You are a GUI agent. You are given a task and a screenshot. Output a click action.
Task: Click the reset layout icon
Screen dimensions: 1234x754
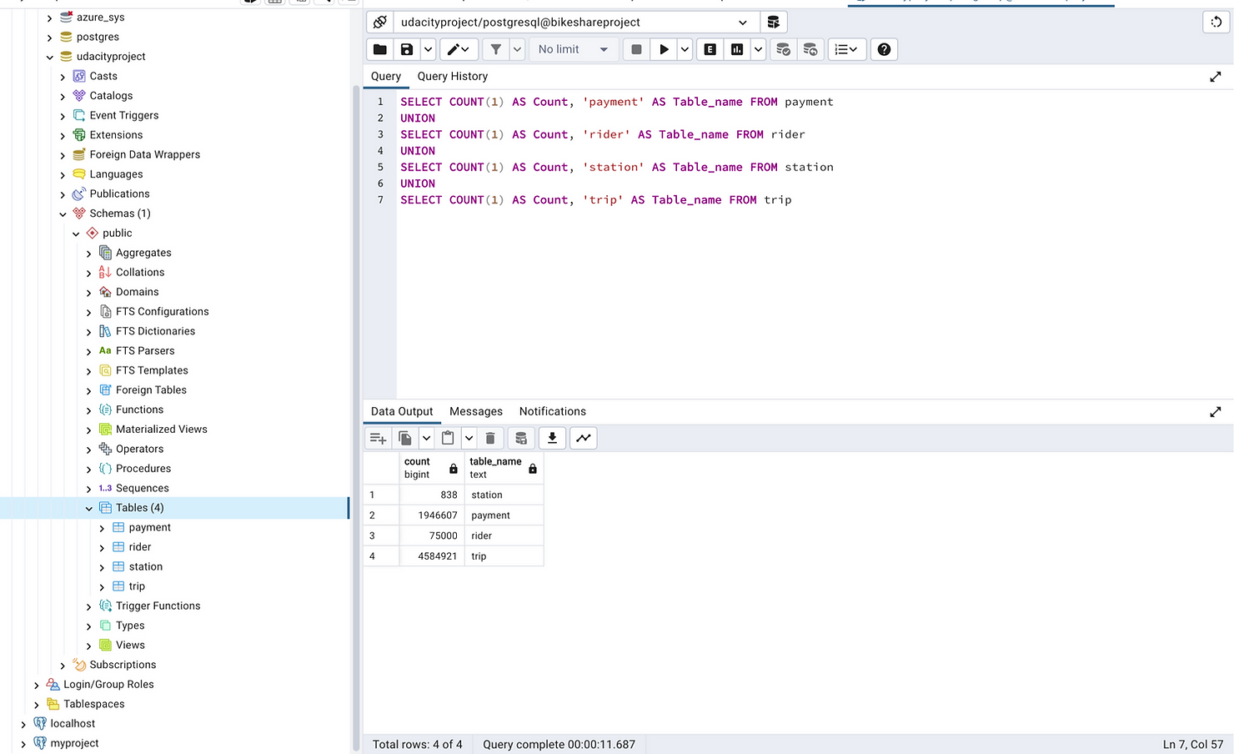point(1216,22)
